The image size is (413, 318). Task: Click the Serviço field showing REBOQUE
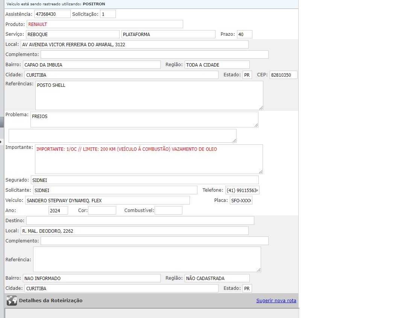(73, 34)
